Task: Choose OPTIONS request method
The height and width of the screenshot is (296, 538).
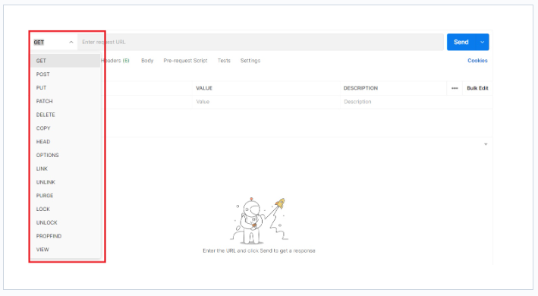Action: coord(65,155)
